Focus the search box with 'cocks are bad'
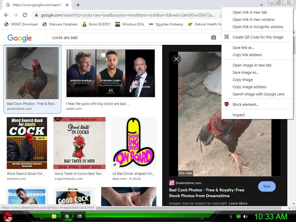The height and width of the screenshot is (222, 296). pos(130,38)
